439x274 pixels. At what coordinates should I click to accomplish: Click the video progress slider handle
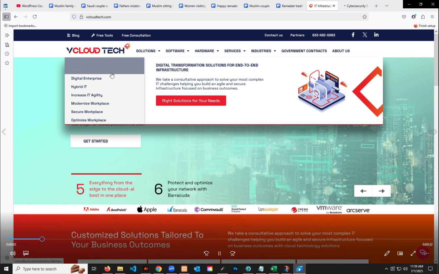42,239
